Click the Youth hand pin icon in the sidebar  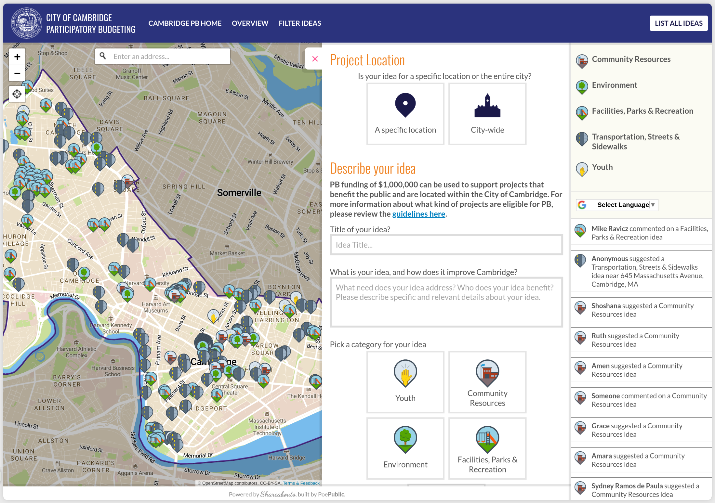[x=582, y=169]
